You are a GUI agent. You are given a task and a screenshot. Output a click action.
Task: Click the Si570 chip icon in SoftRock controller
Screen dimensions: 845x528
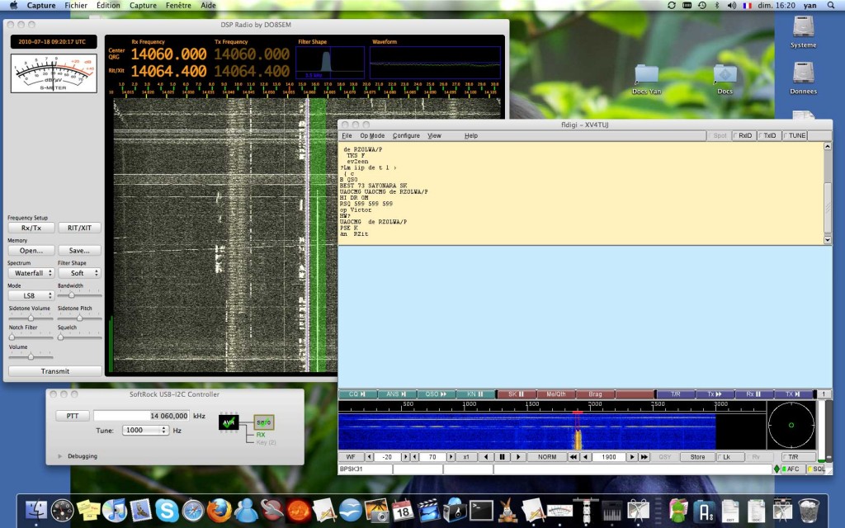[x=265, y=422]
